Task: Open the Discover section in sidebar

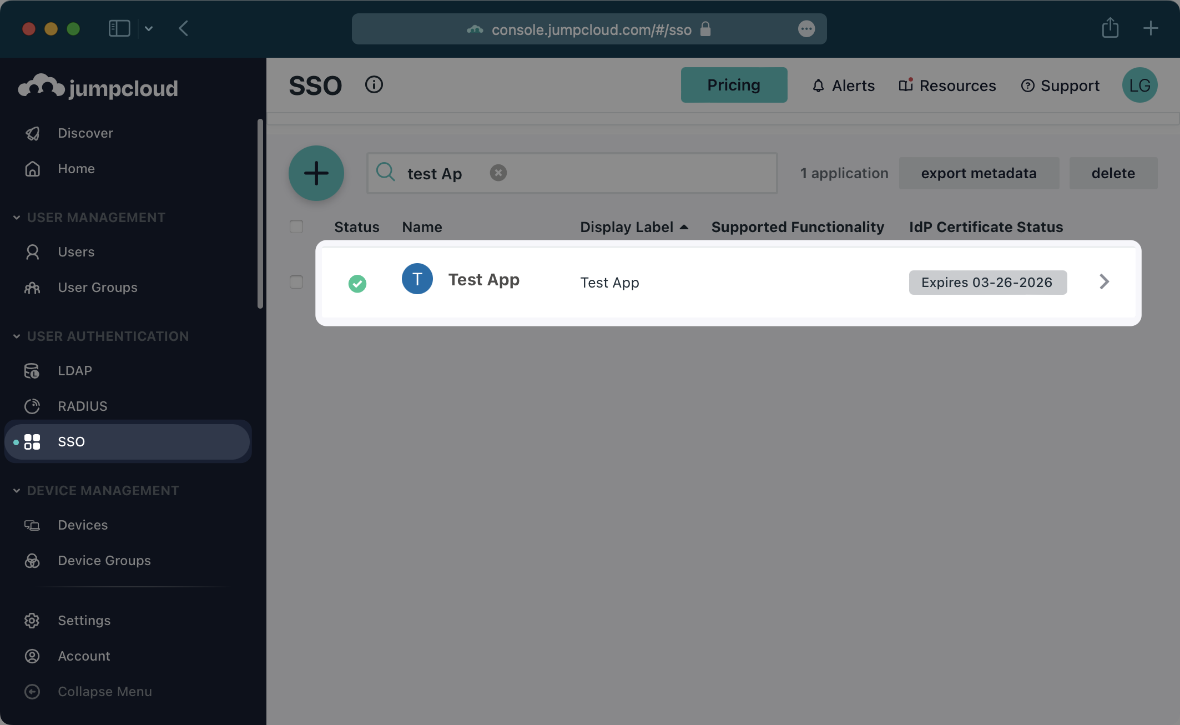Action: click(85, 133)
